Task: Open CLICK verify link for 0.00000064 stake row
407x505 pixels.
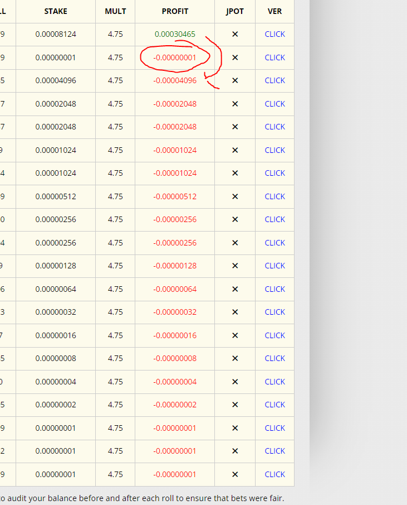Action: pyautogui.click(x=274, y=289)
